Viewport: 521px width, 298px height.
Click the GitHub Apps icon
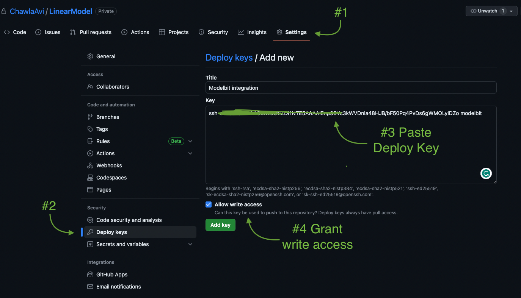coord(90,275)
